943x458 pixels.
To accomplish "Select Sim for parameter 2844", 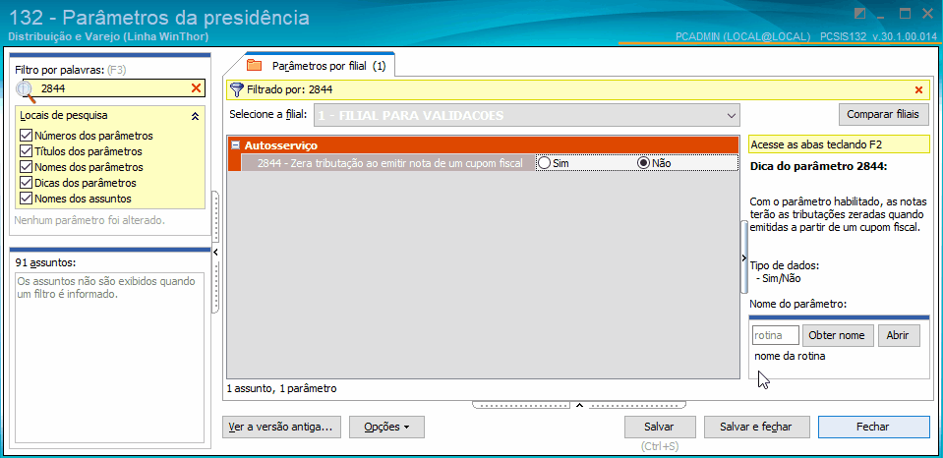I will tap(545, 163).
